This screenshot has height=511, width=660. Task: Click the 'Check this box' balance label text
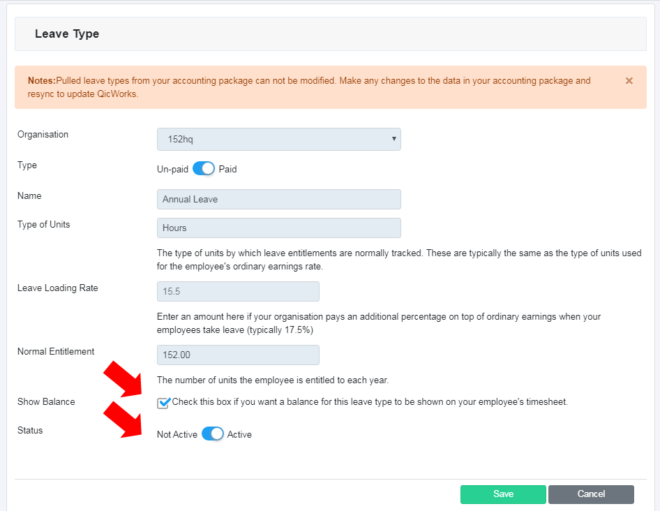(370, 402)
